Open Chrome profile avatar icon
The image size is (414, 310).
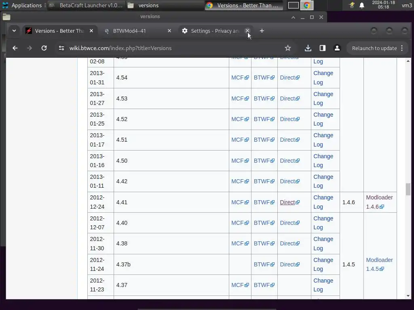click(x=337, y=48)
